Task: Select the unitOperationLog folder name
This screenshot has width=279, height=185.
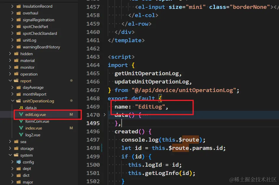Action: pyautogui.click(x=38, y=101)
